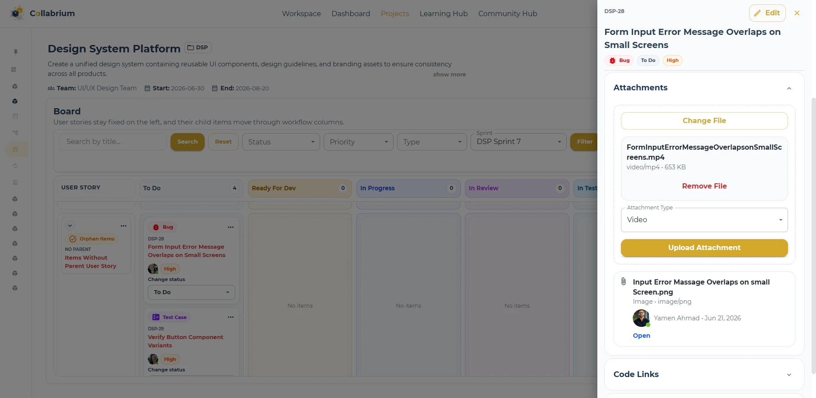Open the Type filter dropdown
816x398 pixels.
pos(432,142)
